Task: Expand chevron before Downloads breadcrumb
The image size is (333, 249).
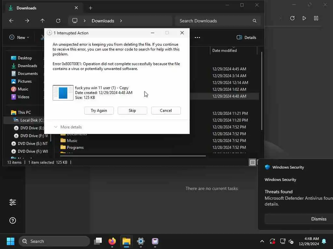Action: pyautogui.click(x=85, y=21)
